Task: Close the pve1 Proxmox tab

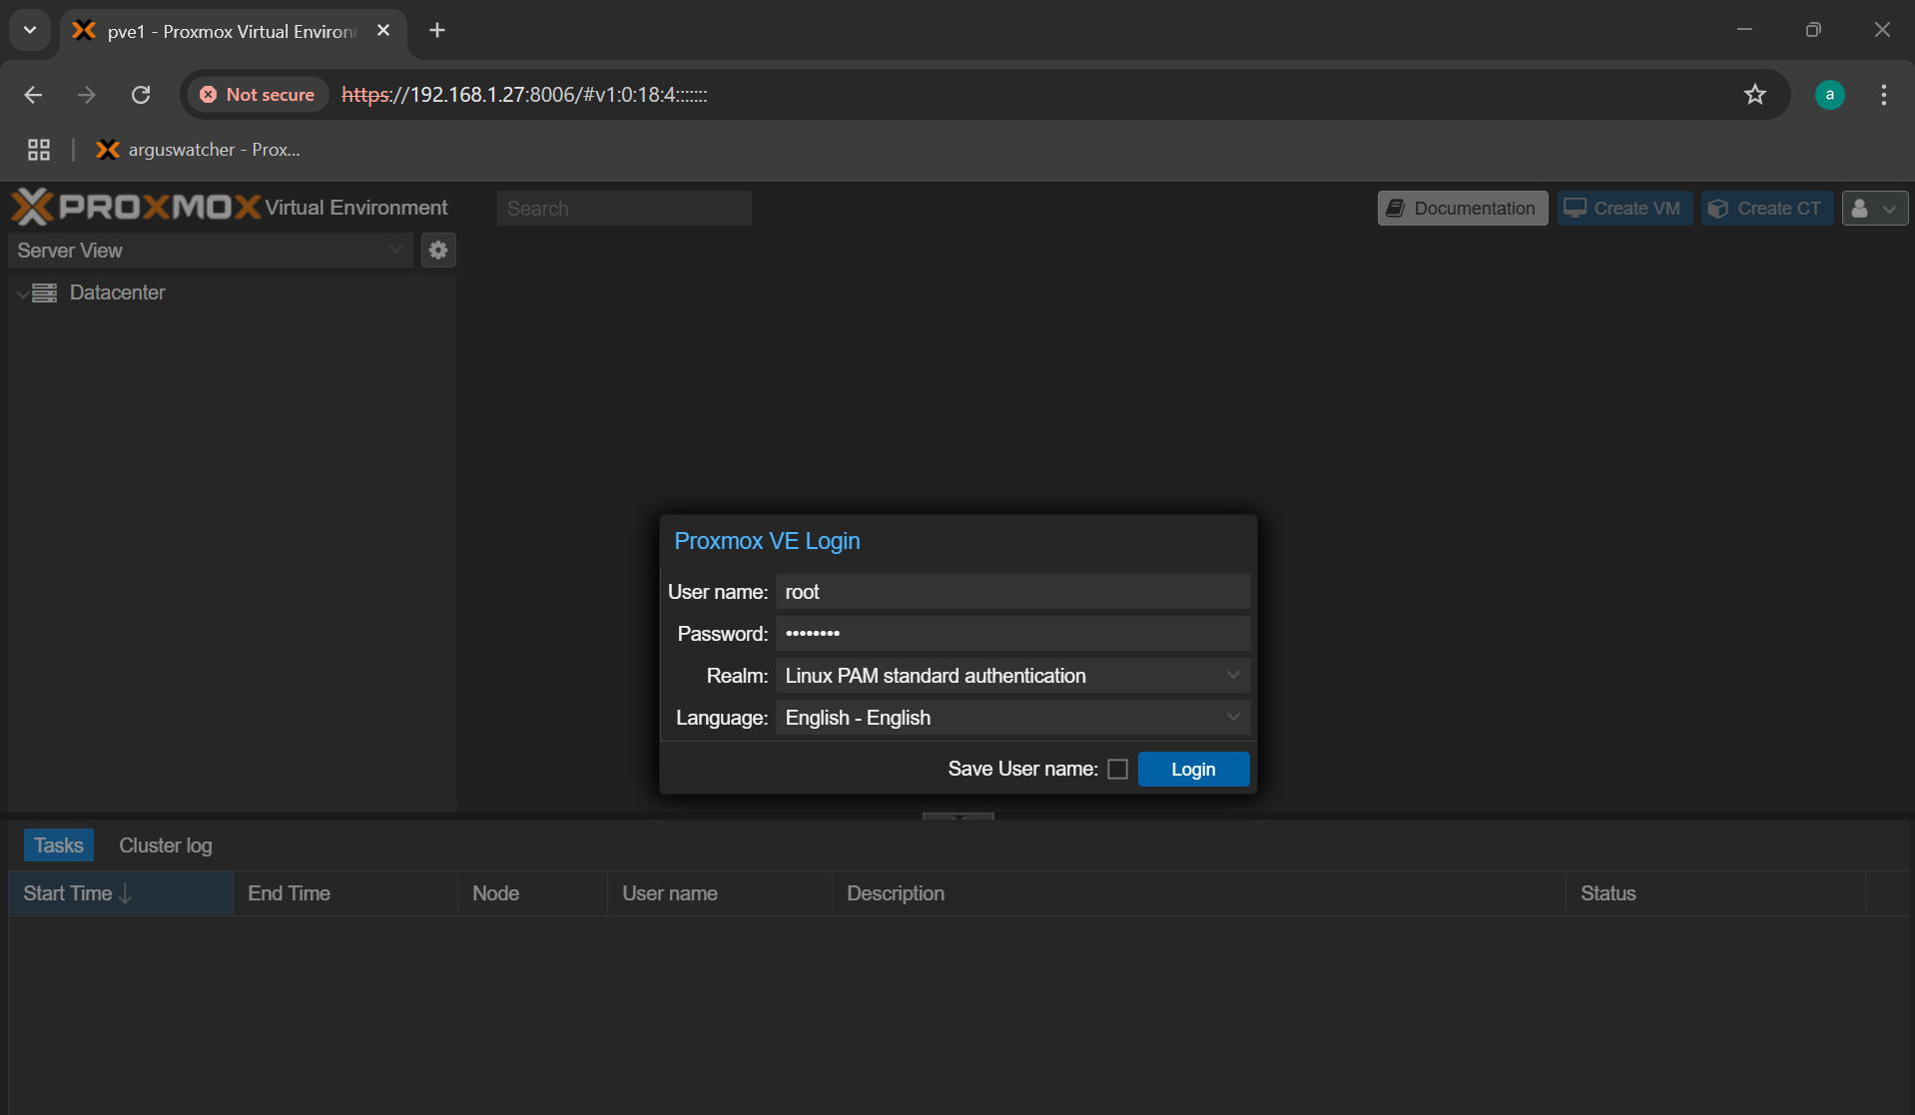Action: click(383, 30)
